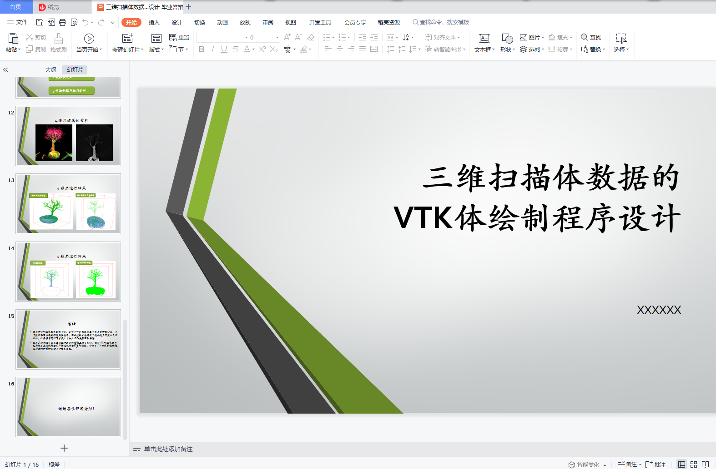716x469 pixels.
Task: Switch to normal view in status bar
Action: 681,464
